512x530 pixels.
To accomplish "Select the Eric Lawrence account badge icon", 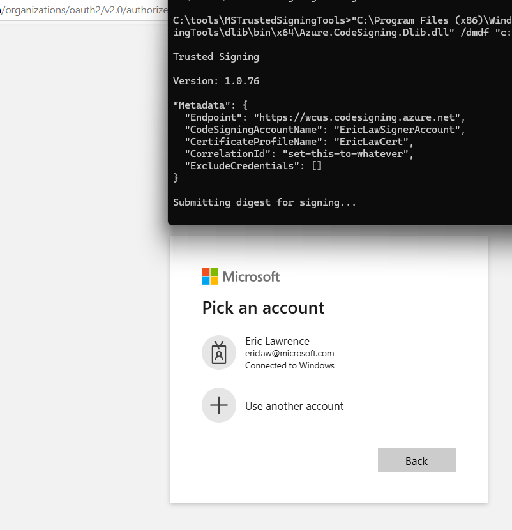I will click(x=219, y=352).
